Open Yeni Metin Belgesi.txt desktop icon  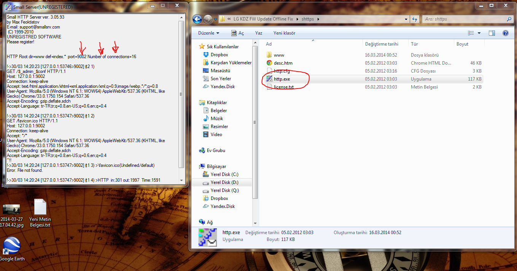pyautogui.click(x=40, y=213)
